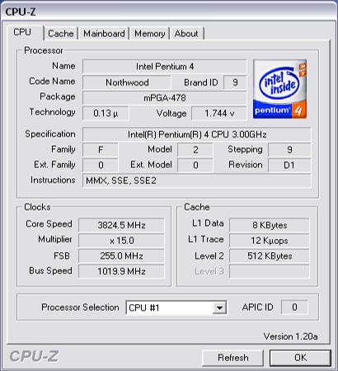Open the Memory tab
This screenshot has height=371, width=338.
point(150,34)
